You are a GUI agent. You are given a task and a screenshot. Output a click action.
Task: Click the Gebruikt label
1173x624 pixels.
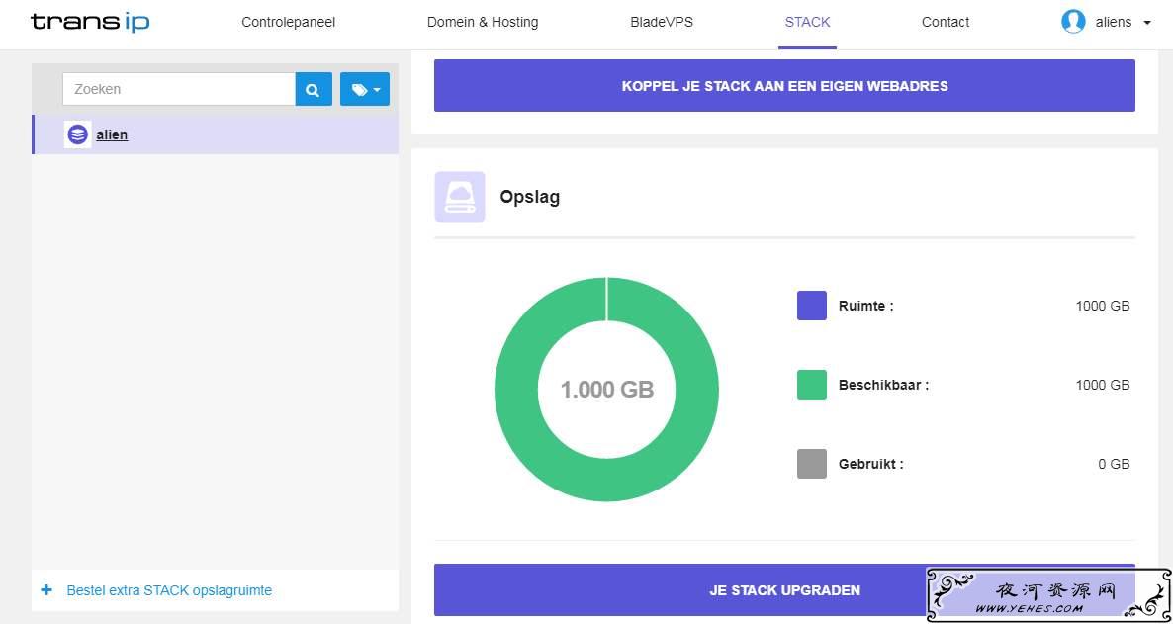(x=870, y=464)
